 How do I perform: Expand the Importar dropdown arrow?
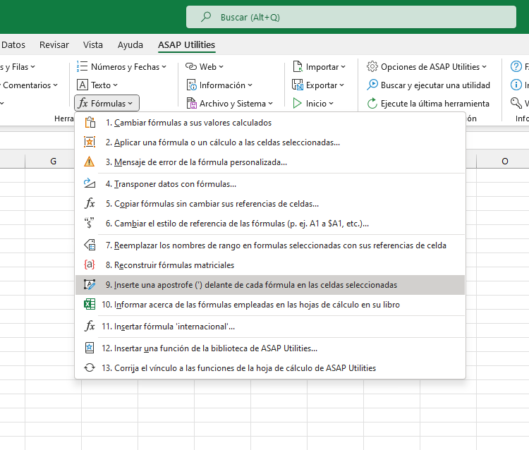click(343, 67)
